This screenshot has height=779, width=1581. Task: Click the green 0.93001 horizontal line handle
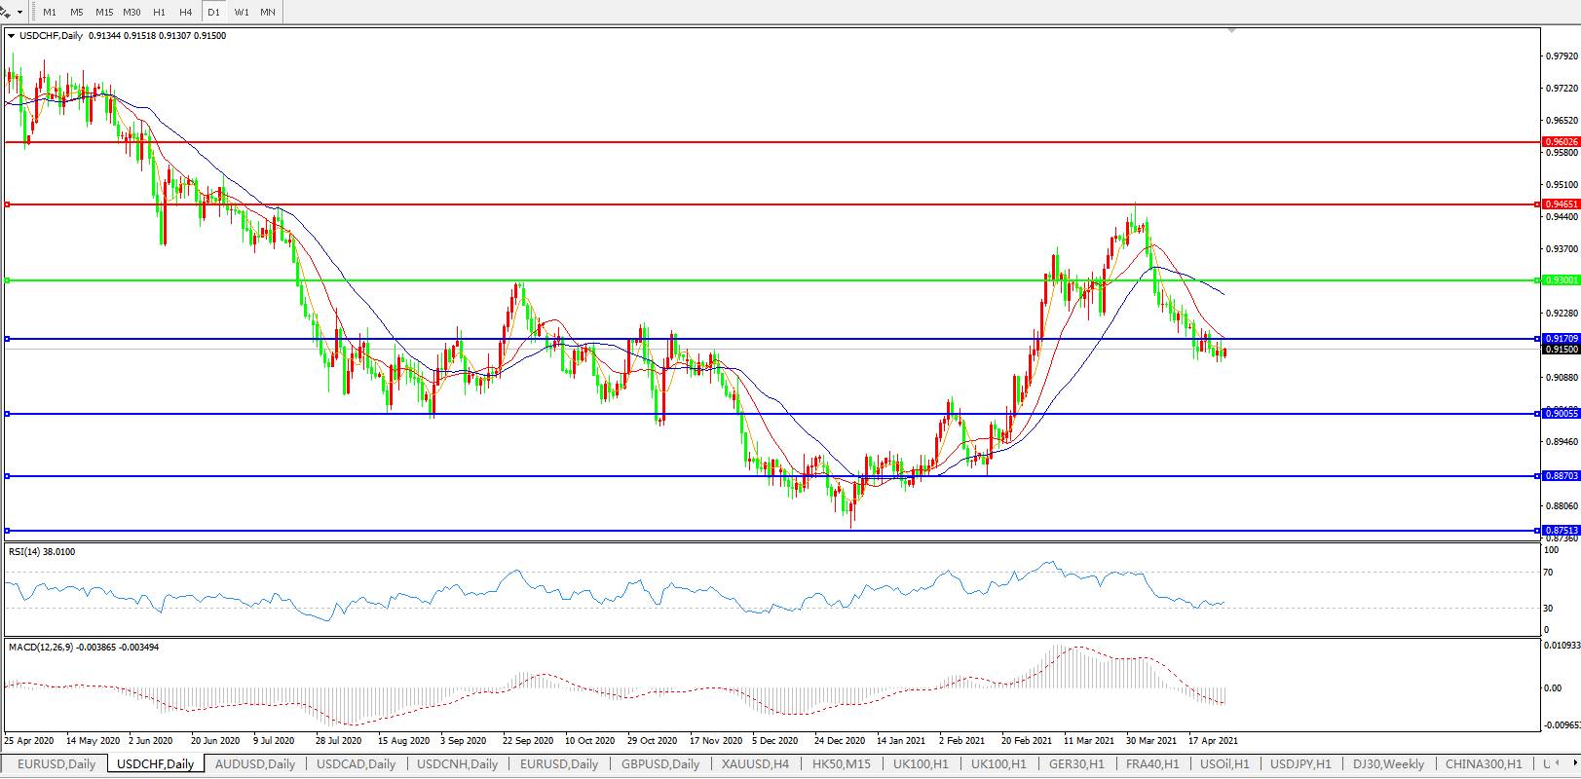[7, 280]
